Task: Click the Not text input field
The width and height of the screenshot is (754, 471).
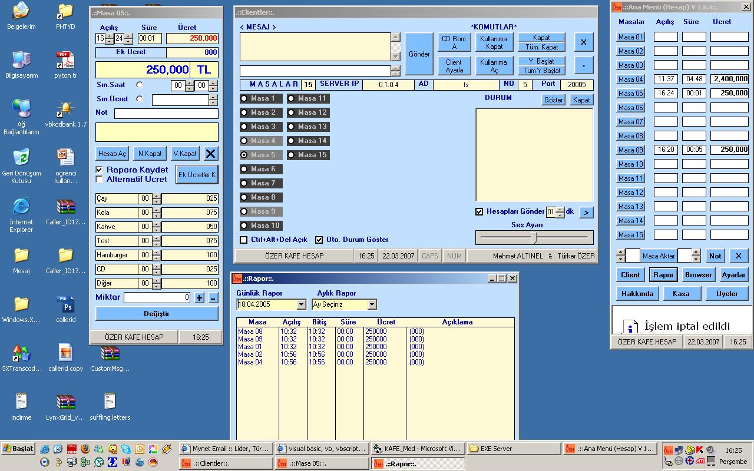Action: coord(166,114)
